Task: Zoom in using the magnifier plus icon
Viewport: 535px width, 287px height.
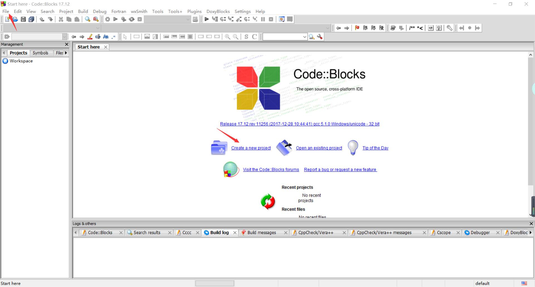Action: 227,37
